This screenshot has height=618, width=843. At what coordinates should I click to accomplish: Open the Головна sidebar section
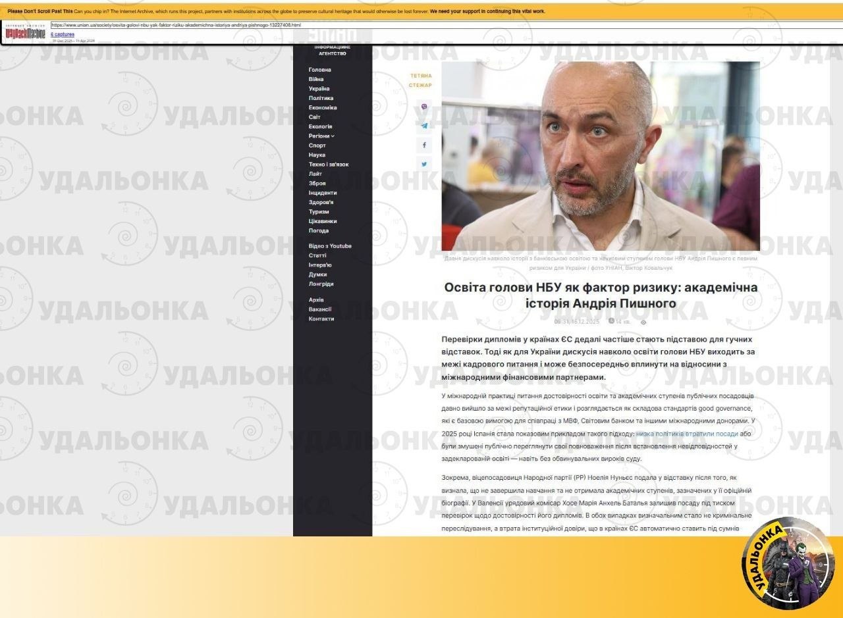pos(320,70)
